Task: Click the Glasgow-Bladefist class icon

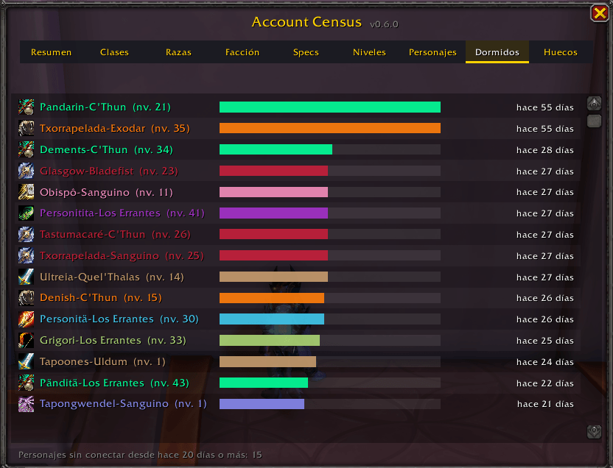Action: coord(27,171)
